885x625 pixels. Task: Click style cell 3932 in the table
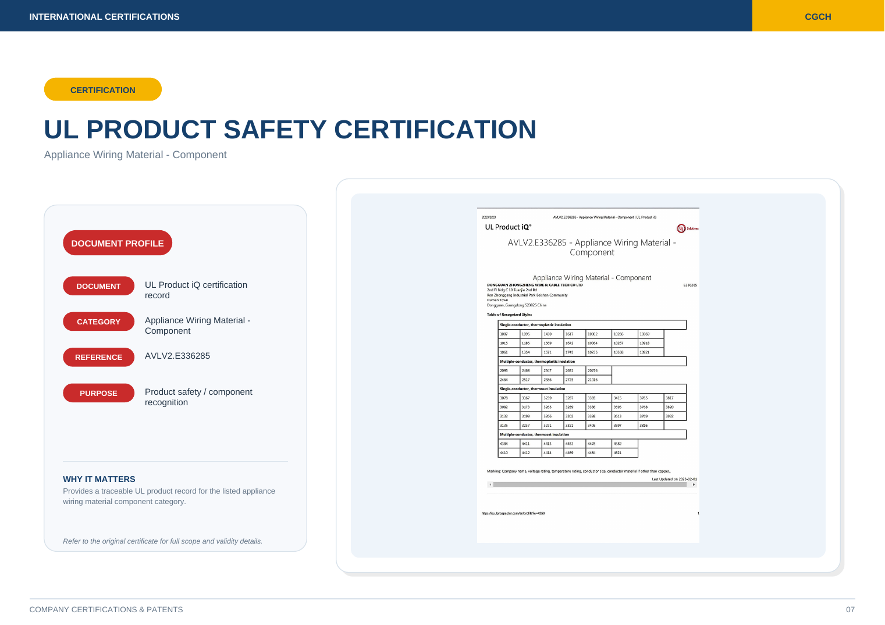tap(675, 416)
